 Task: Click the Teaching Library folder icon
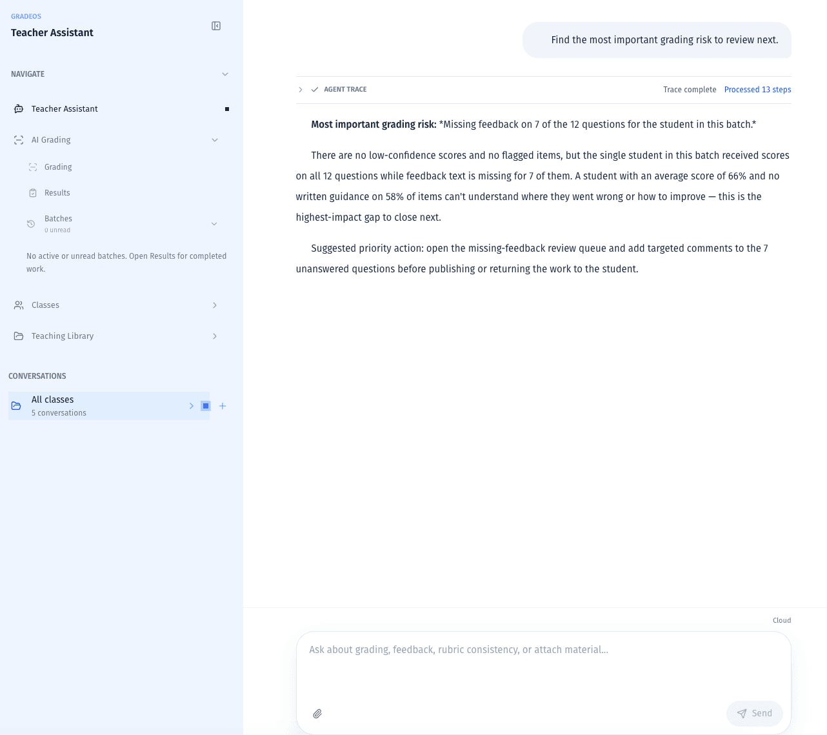click(x=19, y=336)
